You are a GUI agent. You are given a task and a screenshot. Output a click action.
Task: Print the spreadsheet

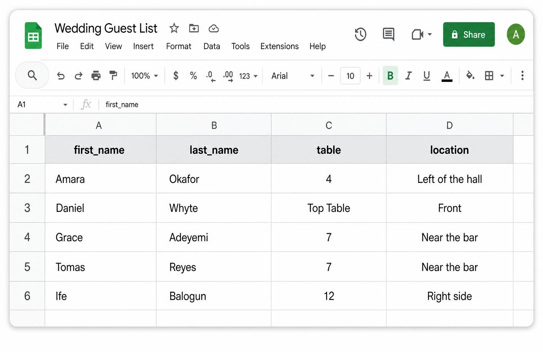pyautogui.click(x=96, y=76)
